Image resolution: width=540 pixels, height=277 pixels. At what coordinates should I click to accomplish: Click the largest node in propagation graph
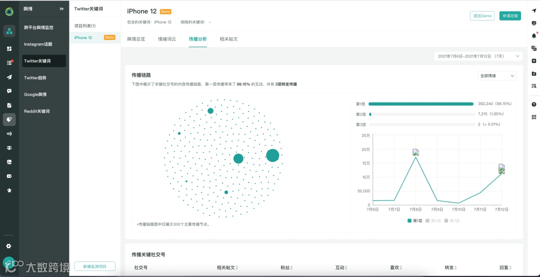click(272, 155)
